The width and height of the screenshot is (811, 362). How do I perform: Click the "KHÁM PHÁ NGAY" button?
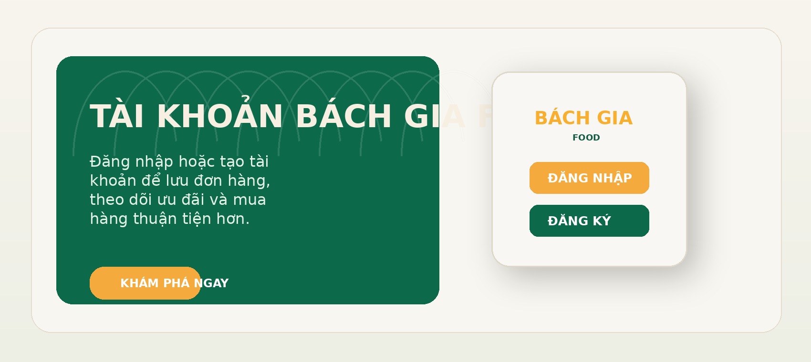click(145, 283)
